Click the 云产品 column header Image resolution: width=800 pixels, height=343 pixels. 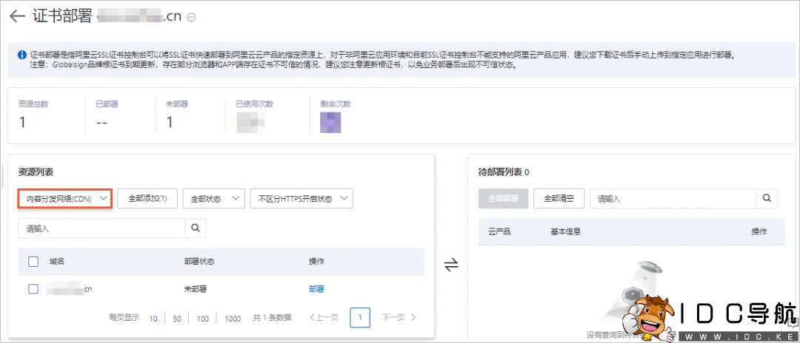[x=499, y=231]
